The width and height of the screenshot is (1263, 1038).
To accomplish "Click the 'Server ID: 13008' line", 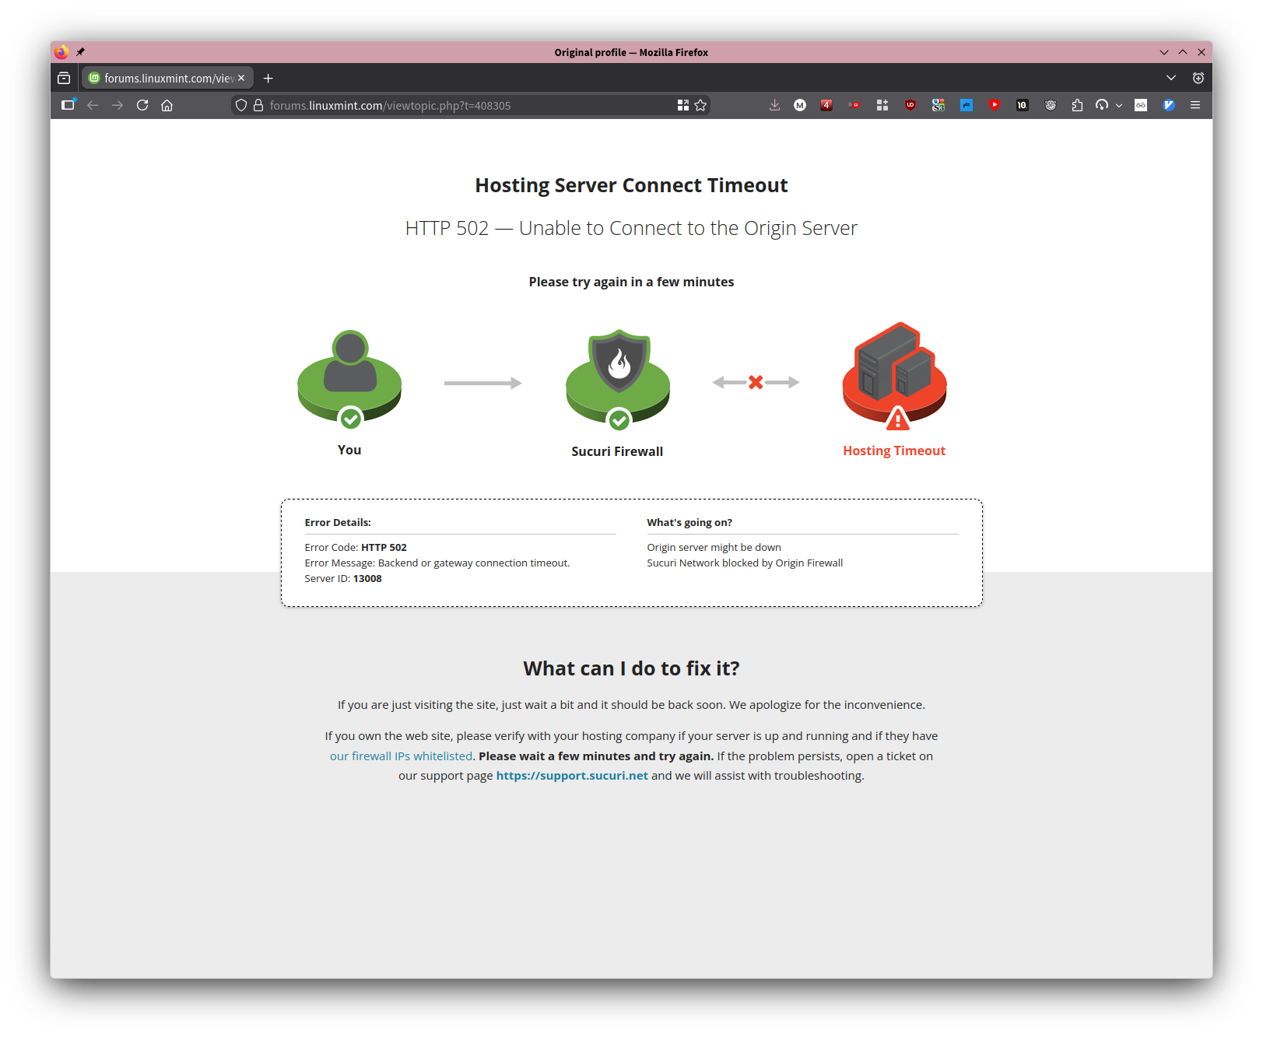I will pyautogui.click(x=343, y=579).
